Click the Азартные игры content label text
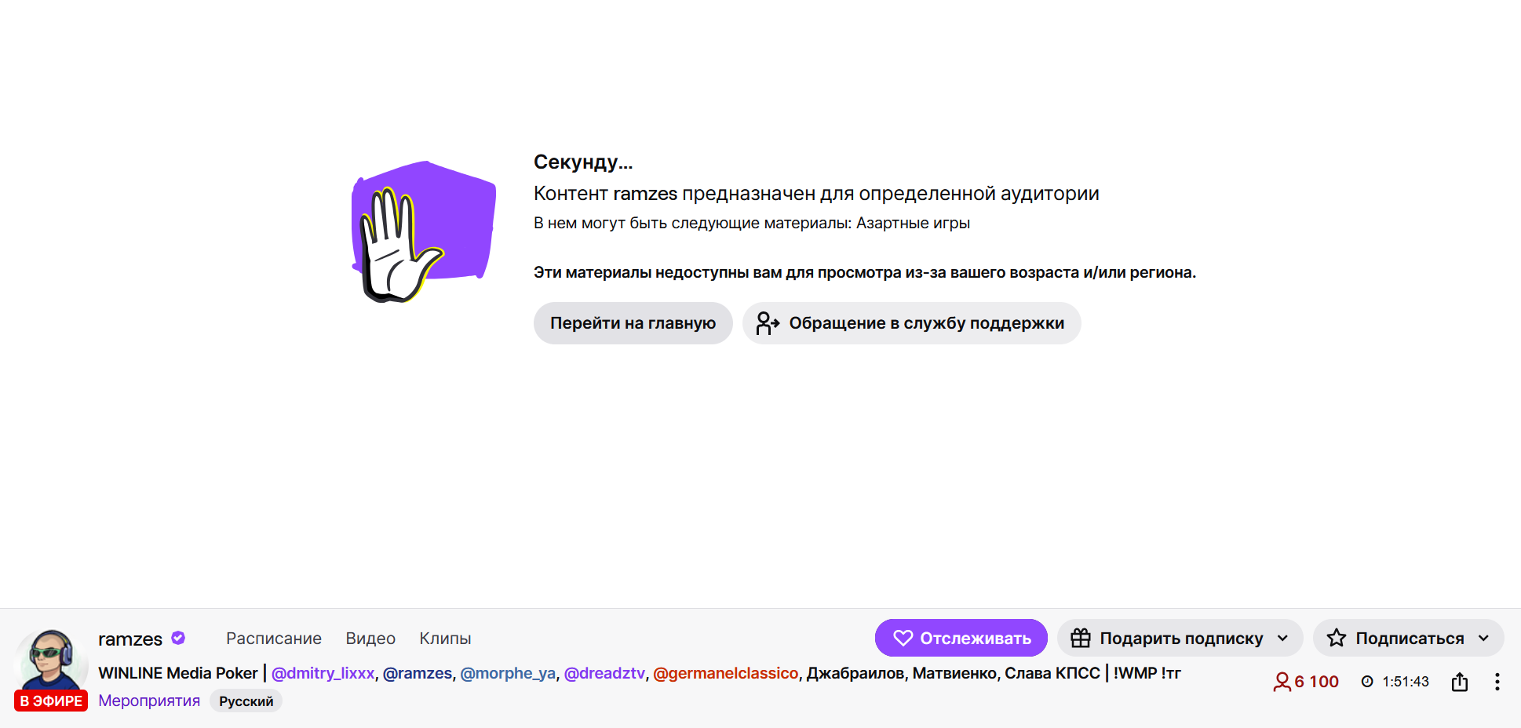This screenshot has width=1521, height=728. click(x=913, y=224)
